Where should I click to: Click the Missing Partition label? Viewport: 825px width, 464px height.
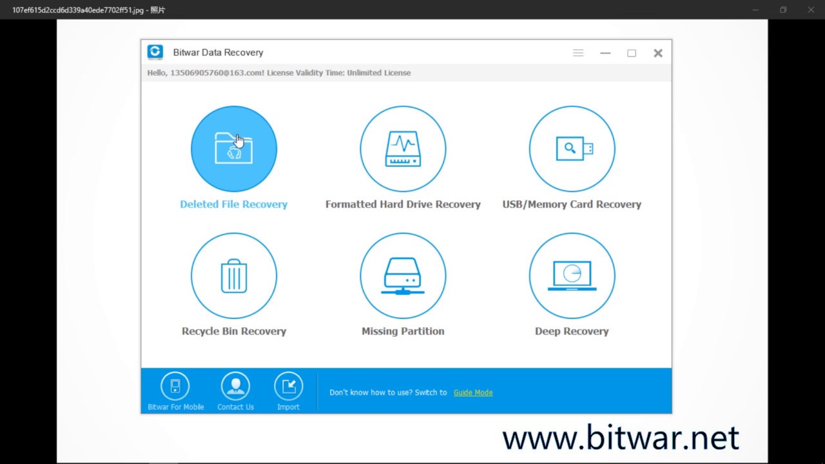[403, 331]
